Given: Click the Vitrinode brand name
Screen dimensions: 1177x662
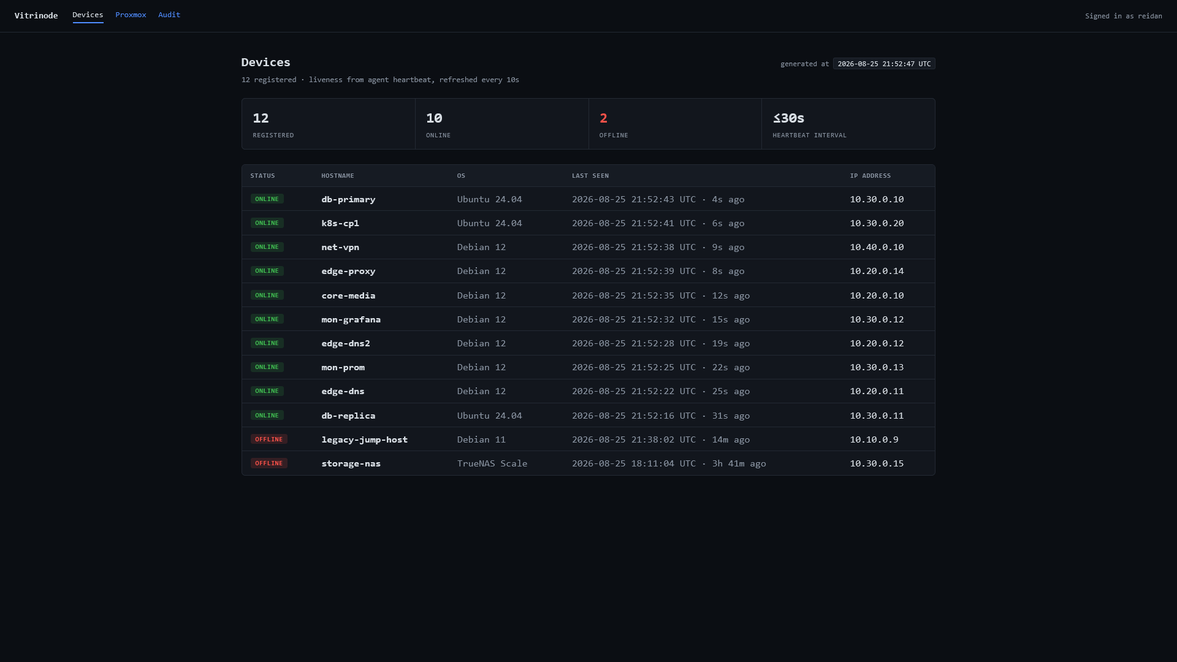Looking at the screenshot, I should (x=36, y=15).
